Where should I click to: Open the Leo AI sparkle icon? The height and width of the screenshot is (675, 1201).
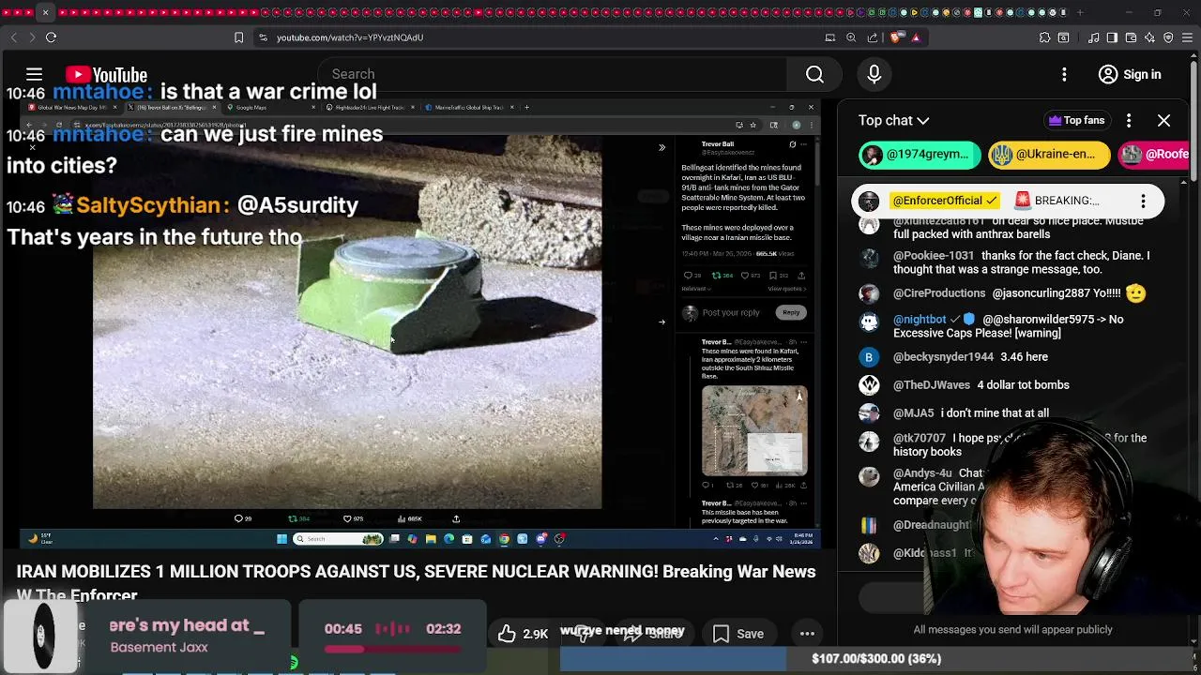(1149, 37)
